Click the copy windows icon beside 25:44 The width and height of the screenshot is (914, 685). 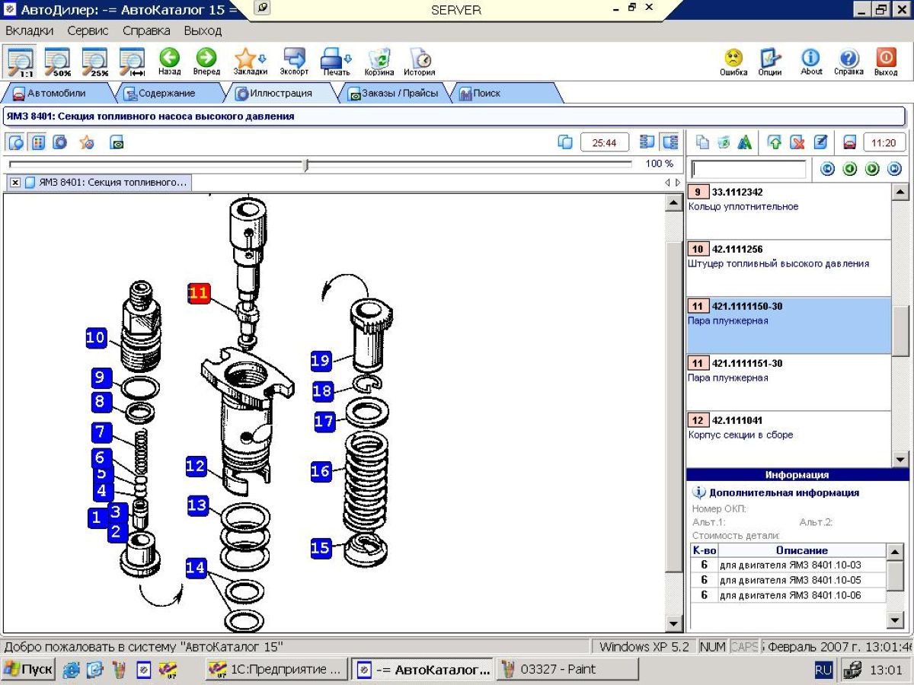coord(564,142)
